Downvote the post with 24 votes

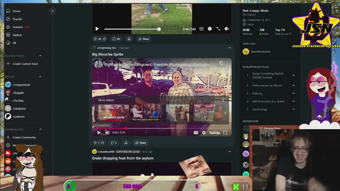click(104, 39)
